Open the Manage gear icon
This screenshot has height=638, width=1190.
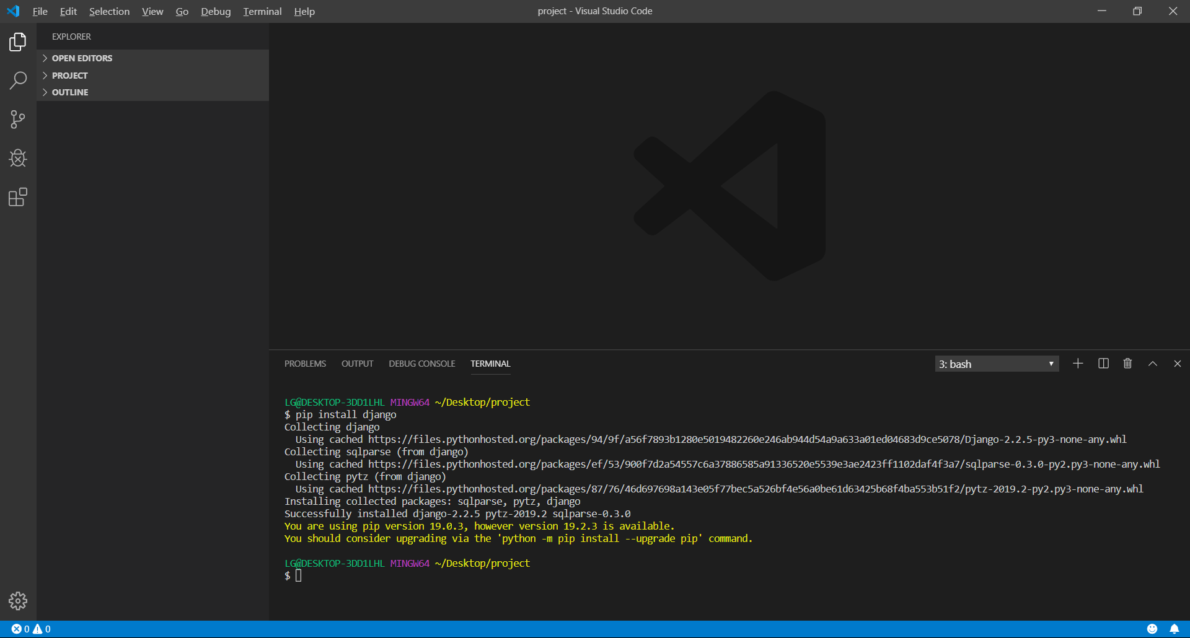pyautogui.click(x=18, y=601)
